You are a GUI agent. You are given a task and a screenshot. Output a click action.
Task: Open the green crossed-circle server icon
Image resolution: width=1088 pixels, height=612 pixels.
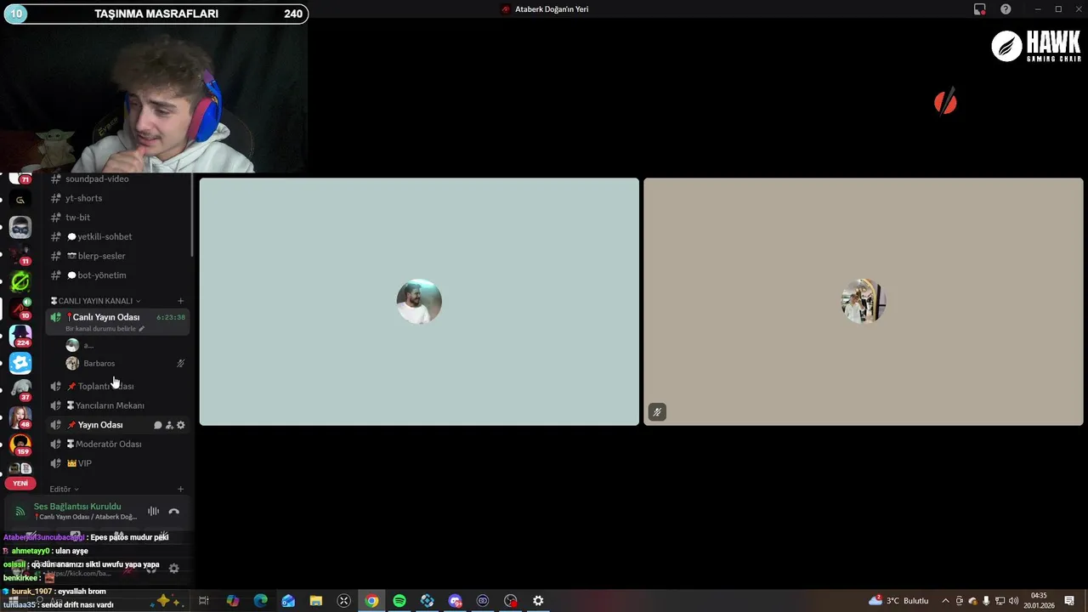(20, 281)
